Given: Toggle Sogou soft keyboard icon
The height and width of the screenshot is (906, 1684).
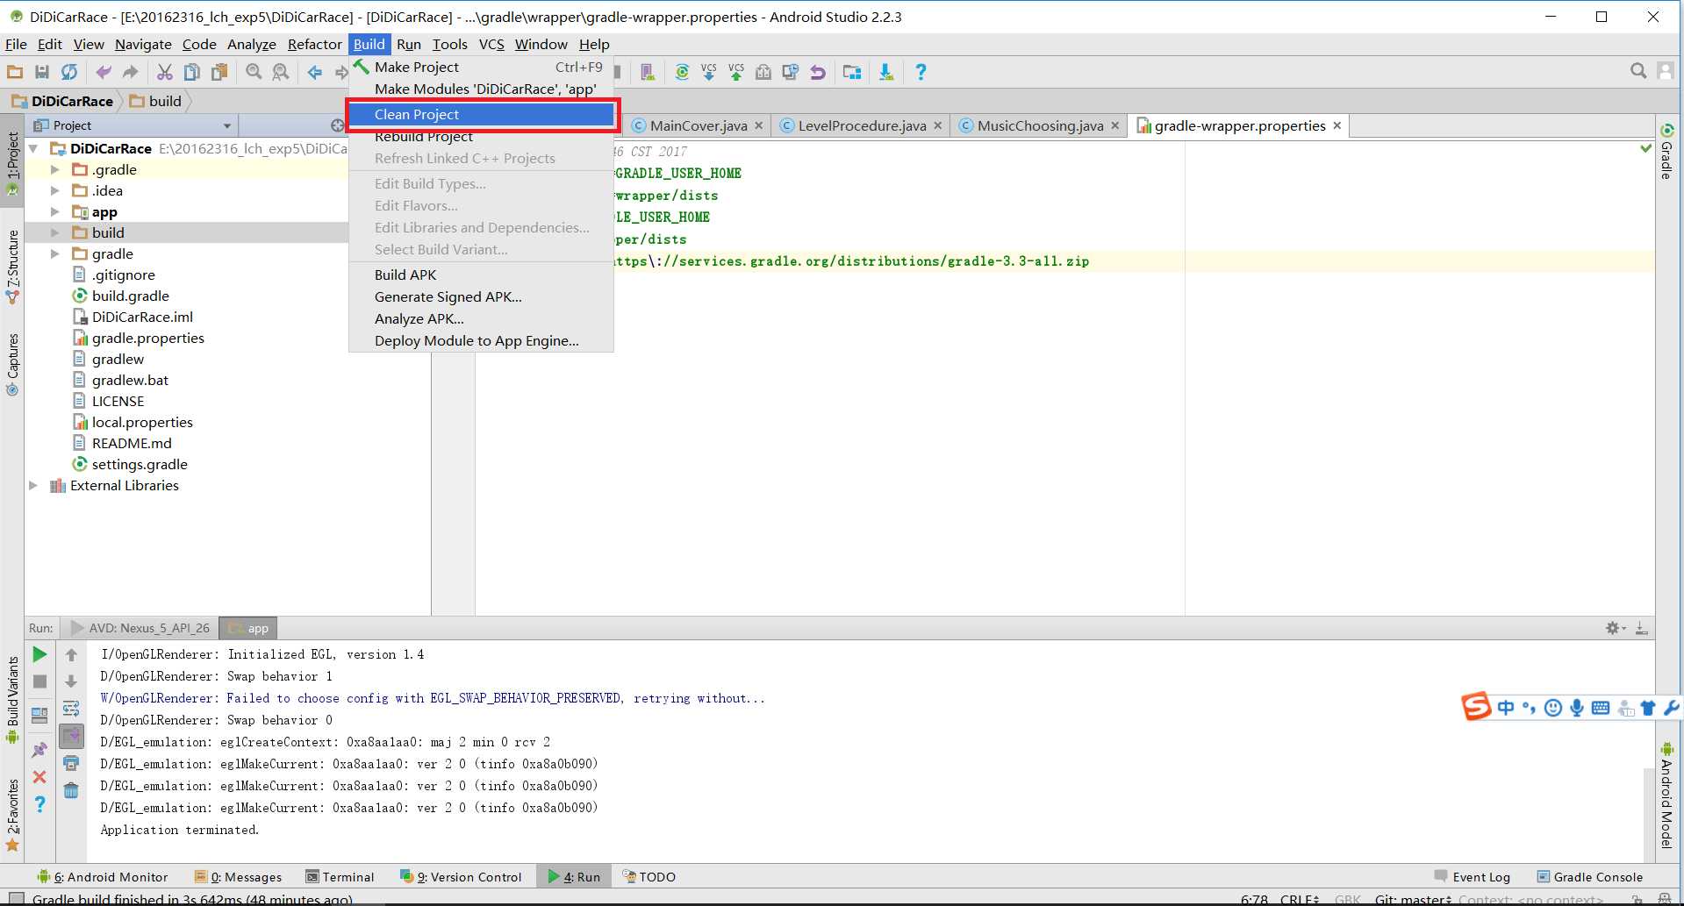Looking at the screenshot, I should [x=1601, y=707].
